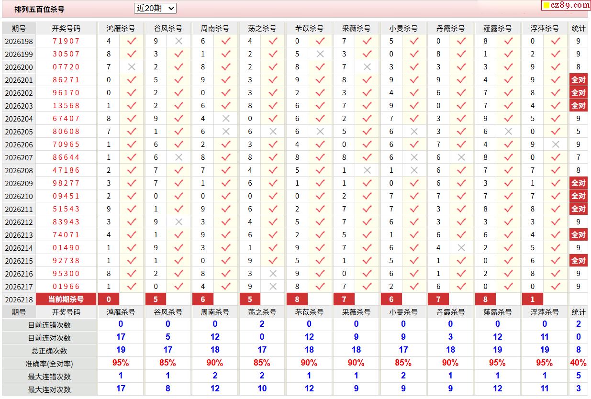The width and height of the screenshot is (591, 399).
Task: Click the 芣苡杀号 top column header
Action: (x=309, y=28)
